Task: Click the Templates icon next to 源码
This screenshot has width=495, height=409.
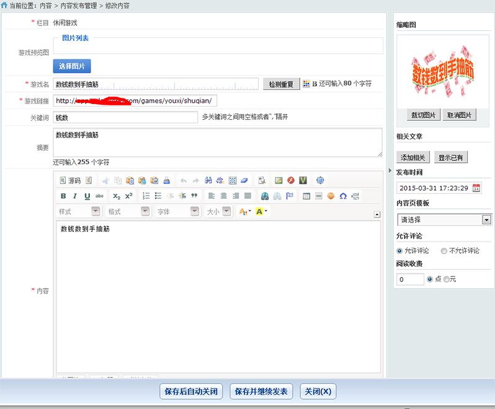Action: tap(89, 180)
